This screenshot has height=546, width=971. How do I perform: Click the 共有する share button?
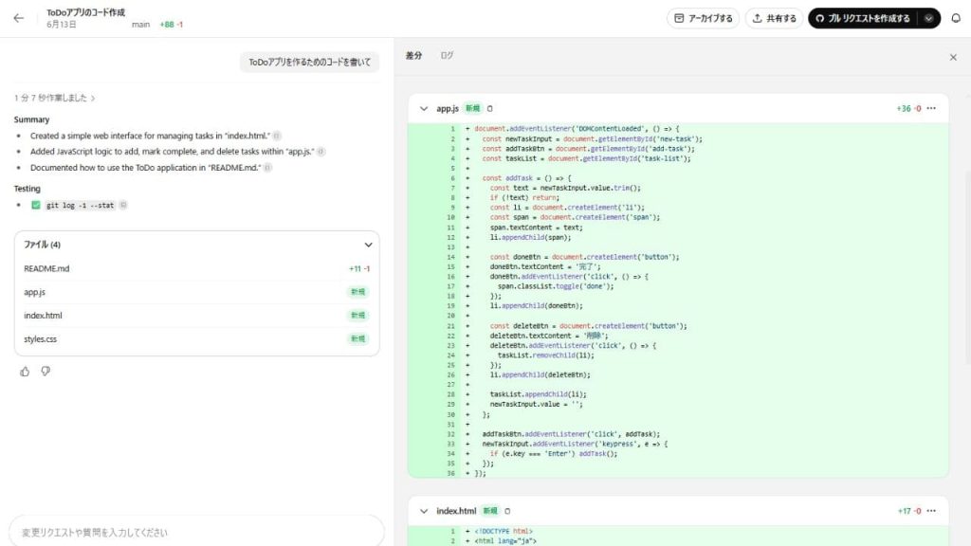(x=774, y=18)
